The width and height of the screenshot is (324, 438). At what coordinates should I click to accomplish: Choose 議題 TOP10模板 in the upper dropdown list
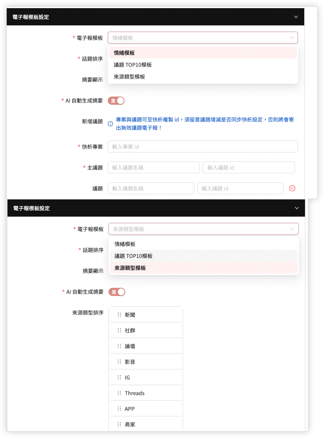pyautogui.click(x=203, y=65)
